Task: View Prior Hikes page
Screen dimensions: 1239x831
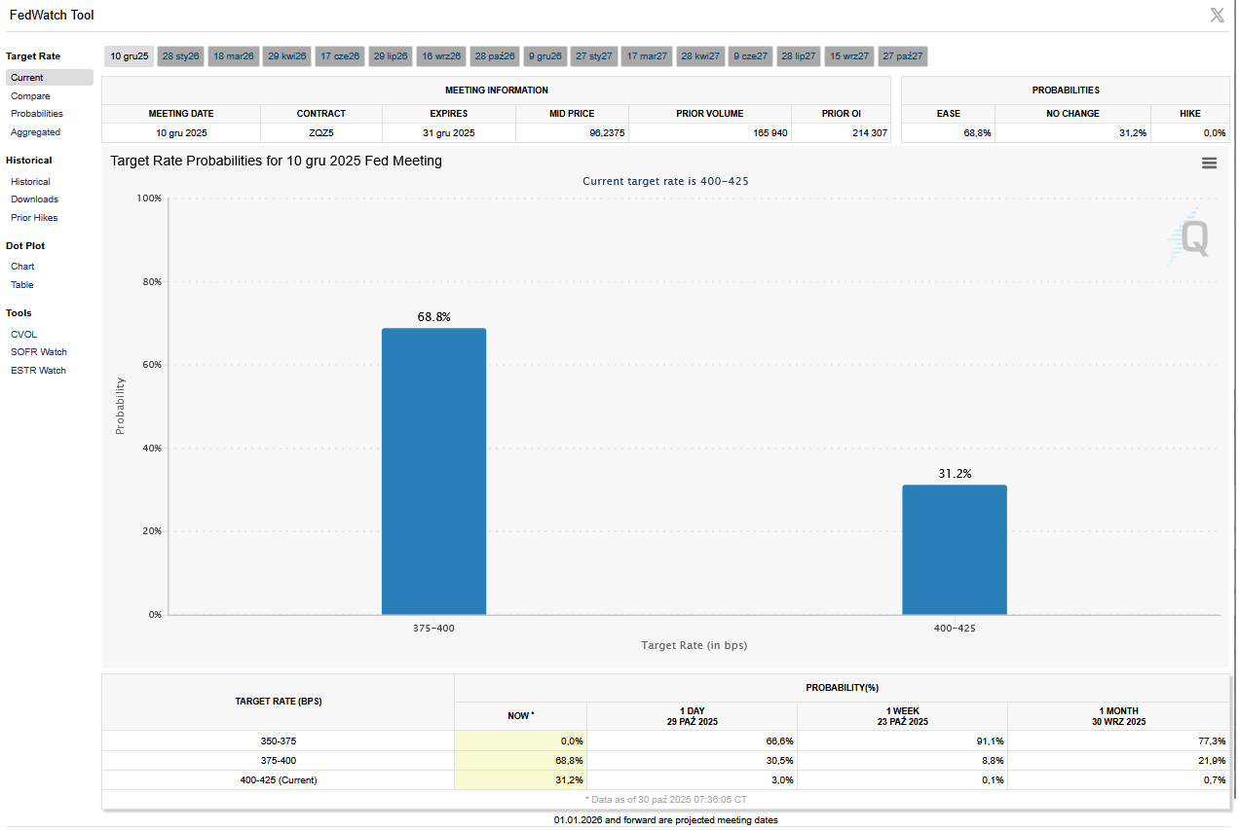Action: (34, 218)
